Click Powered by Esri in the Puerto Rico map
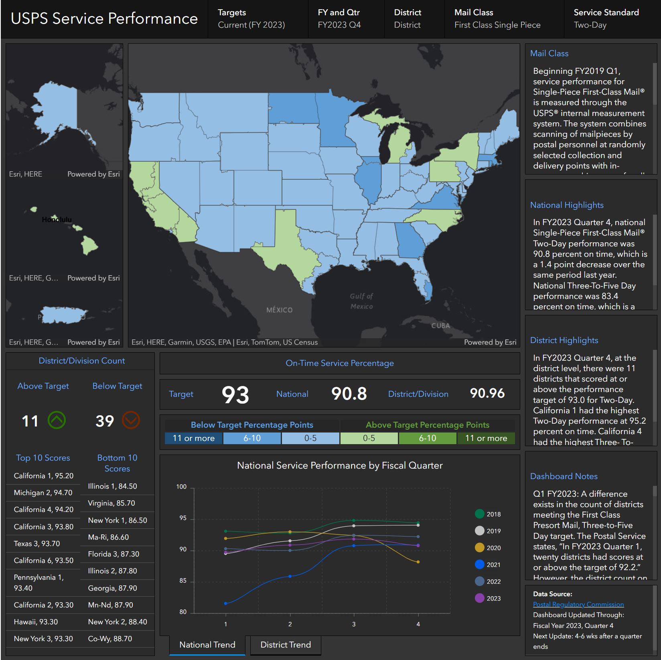661x660 pixels. point(93,342)
